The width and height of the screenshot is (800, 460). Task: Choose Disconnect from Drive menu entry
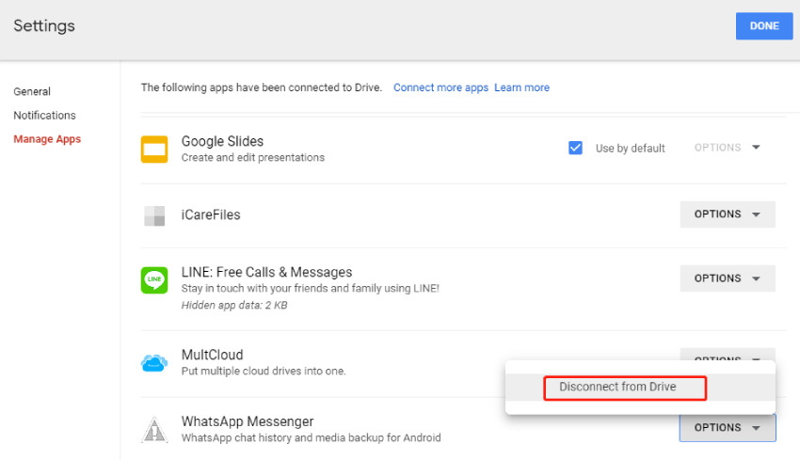coord(640,388)
